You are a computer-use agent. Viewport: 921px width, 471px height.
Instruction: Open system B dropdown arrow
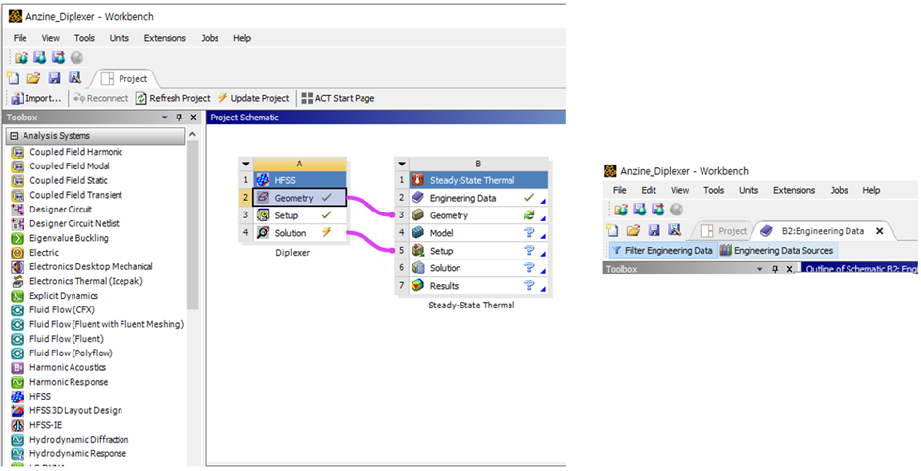tap(401, 164)
